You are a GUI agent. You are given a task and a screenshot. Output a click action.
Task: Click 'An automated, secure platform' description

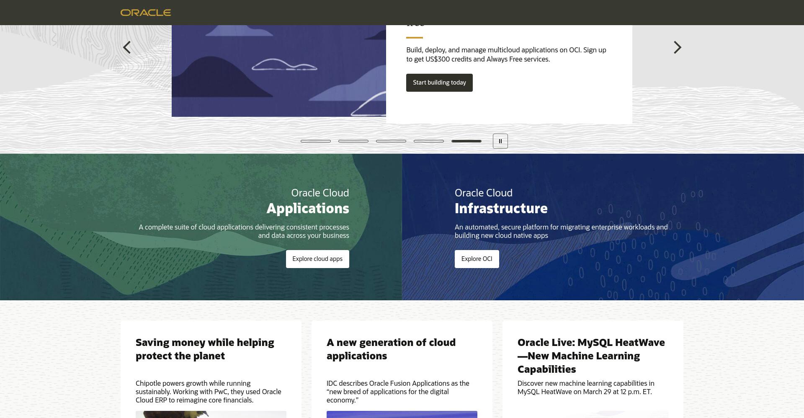pos(561,231)
